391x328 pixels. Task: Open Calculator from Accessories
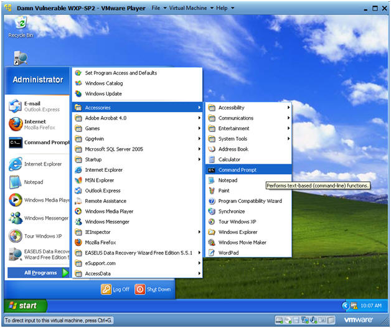(248, 159)
